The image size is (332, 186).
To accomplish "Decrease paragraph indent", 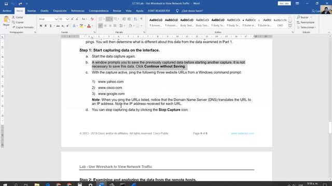I will [x=124, y=19].
